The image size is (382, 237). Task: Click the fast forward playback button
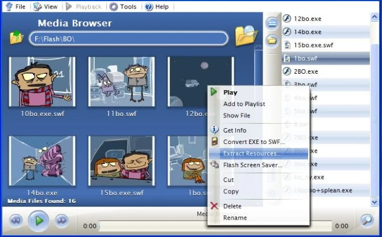point(61,221)
